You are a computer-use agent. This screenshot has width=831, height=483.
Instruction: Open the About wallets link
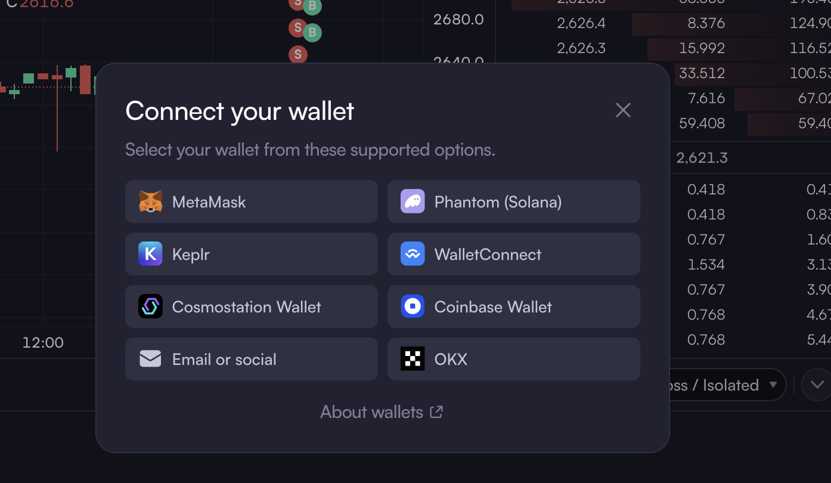pos(382,411)
